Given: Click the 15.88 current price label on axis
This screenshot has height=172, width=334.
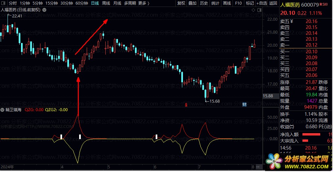Looking at the screenshot, I should click(268, 96).
